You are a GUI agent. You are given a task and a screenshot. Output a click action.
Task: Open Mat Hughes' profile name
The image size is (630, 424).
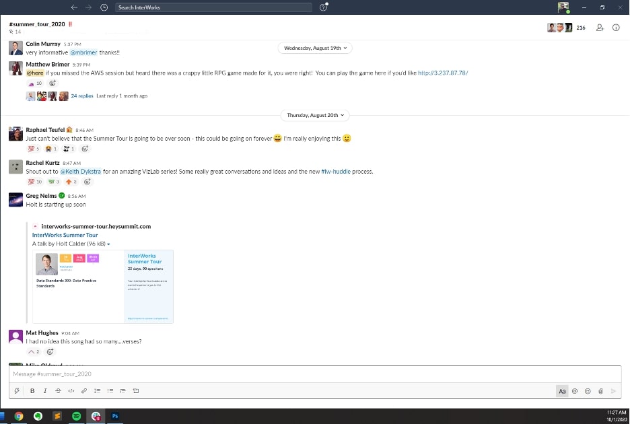coord(42,332)
